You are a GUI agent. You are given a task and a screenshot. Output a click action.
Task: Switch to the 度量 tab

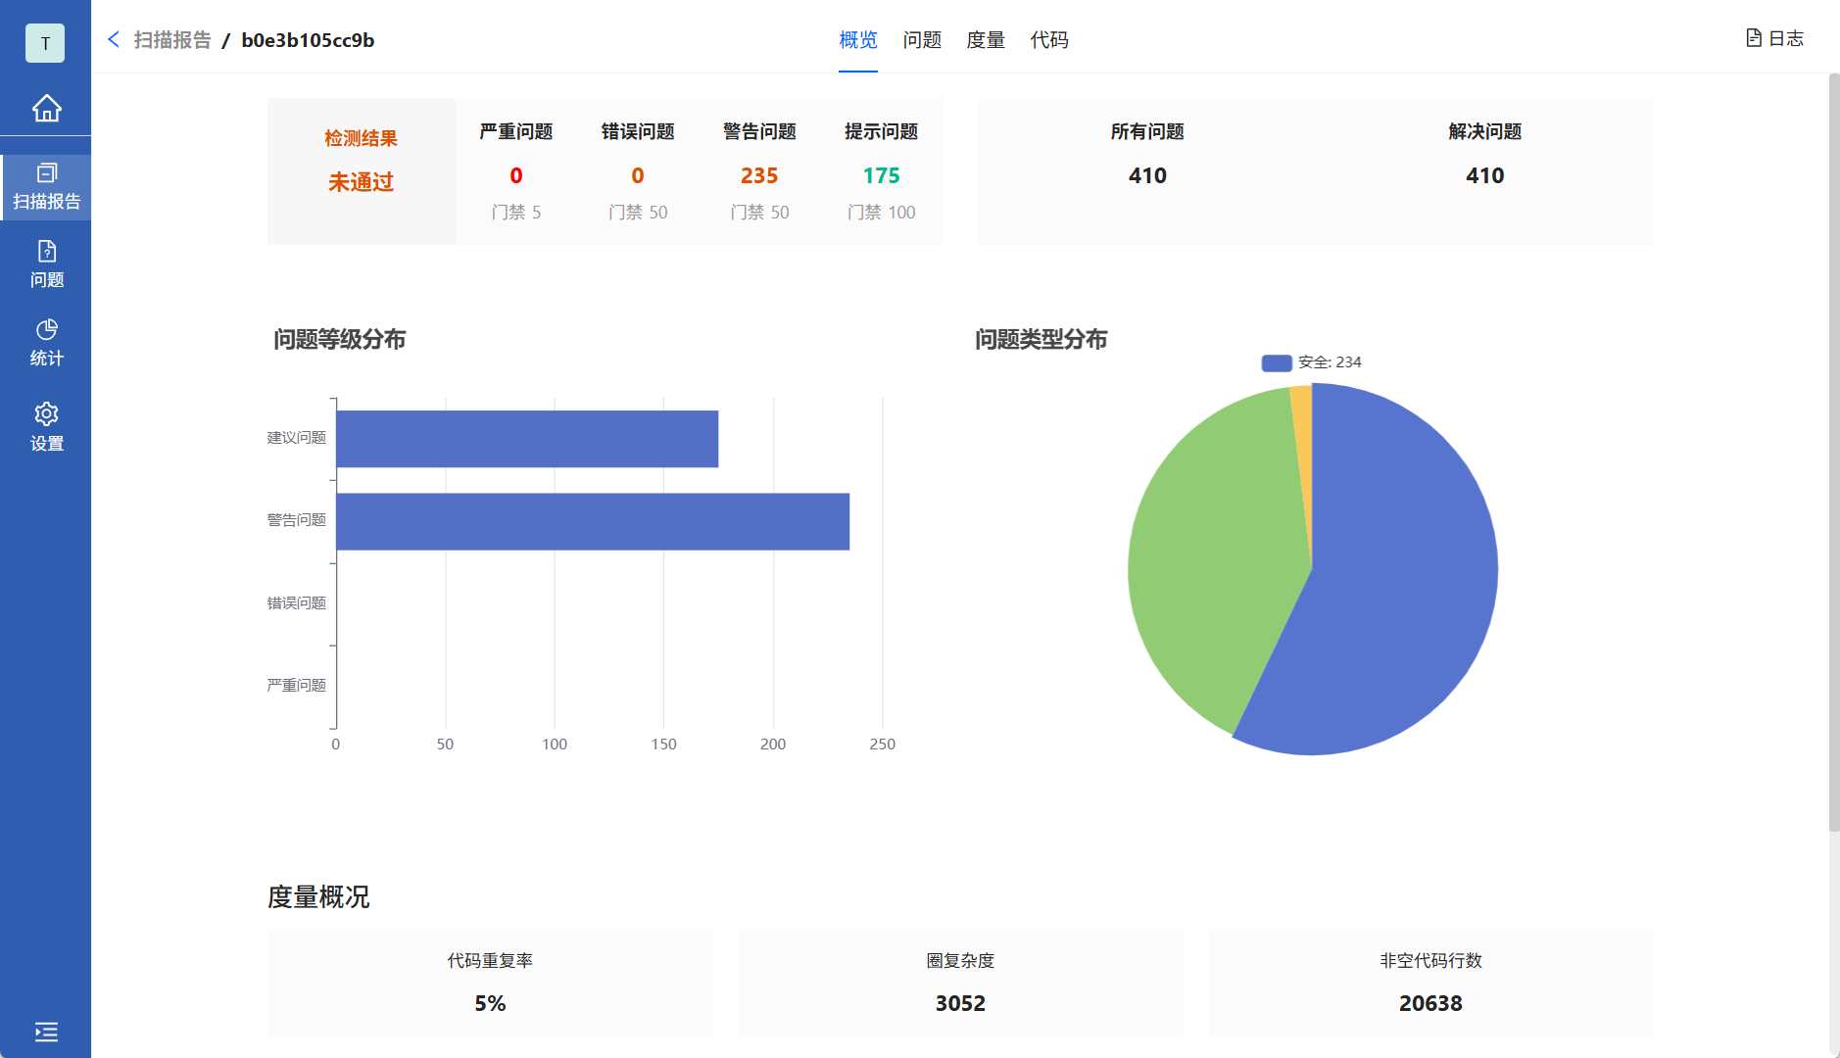986,40
